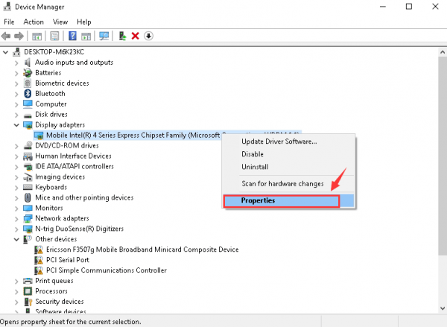
Task: Select Ericsson F3507g Mobile Broadband device
Action: point(142,250)
